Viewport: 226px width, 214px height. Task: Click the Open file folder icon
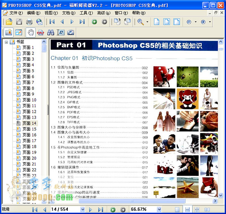pyautogui.click(x=9, y=22)
